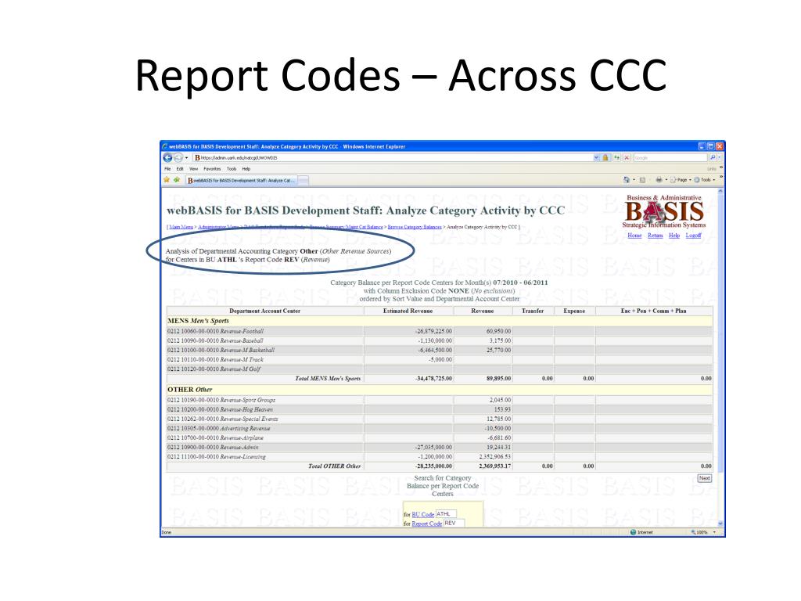Click the Revenue-Special Events row
The image size is (801, 601).
tap(439, 419)
